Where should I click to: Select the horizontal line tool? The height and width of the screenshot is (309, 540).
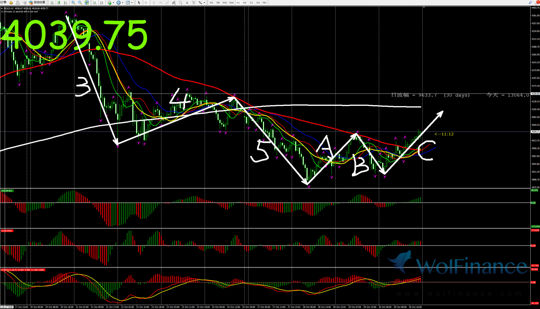(x=160, y=3)
